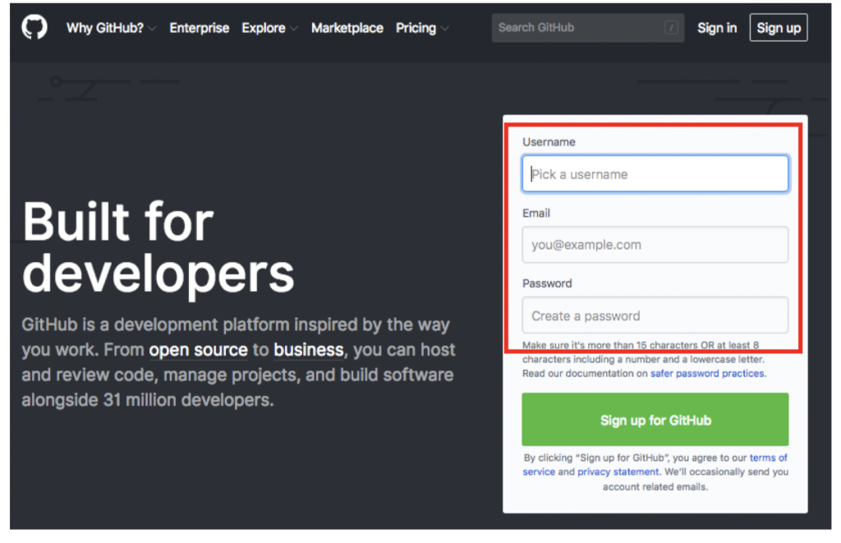The image size is (841, 543).
Task: Visit the Marketplace page
Action: 347,28
